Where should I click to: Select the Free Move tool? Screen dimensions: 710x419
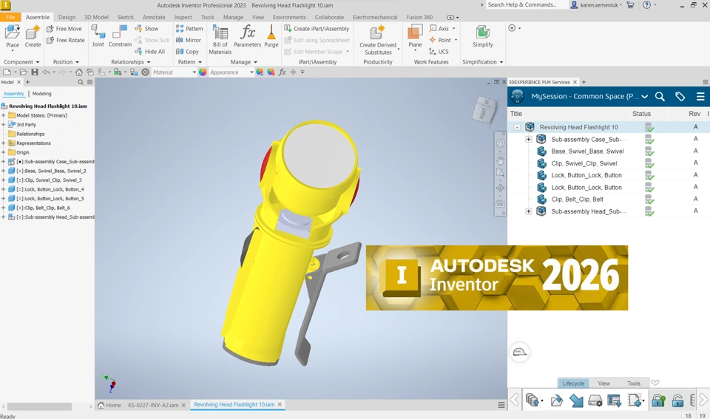tap(64, 29)
